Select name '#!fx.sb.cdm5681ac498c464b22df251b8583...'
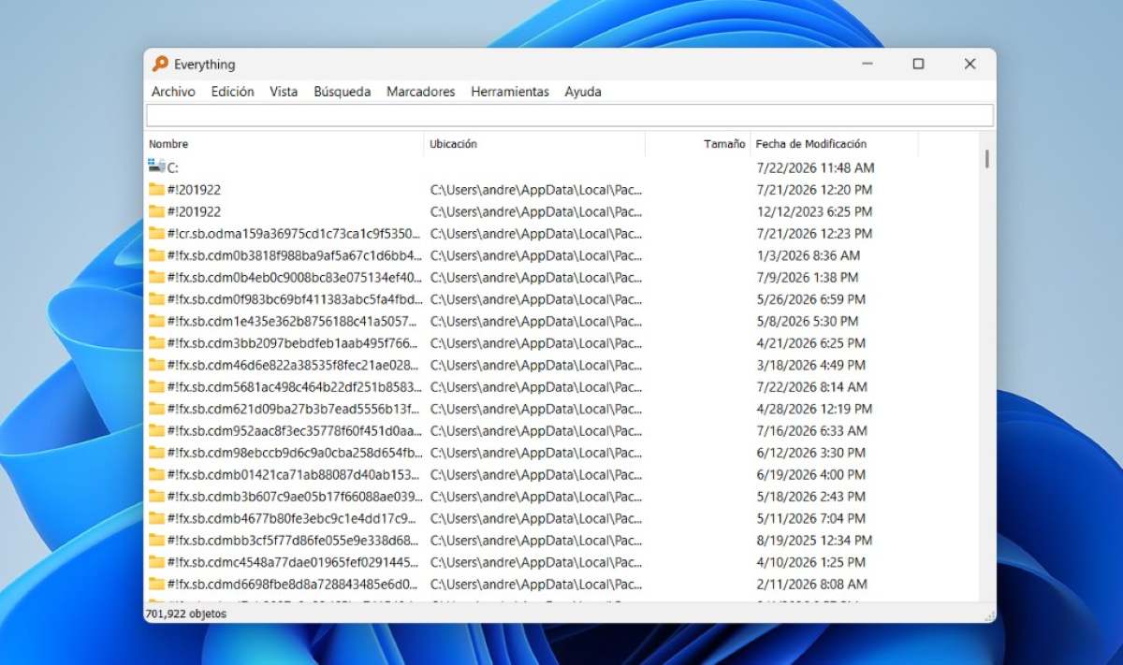 (x=295, y=386)
